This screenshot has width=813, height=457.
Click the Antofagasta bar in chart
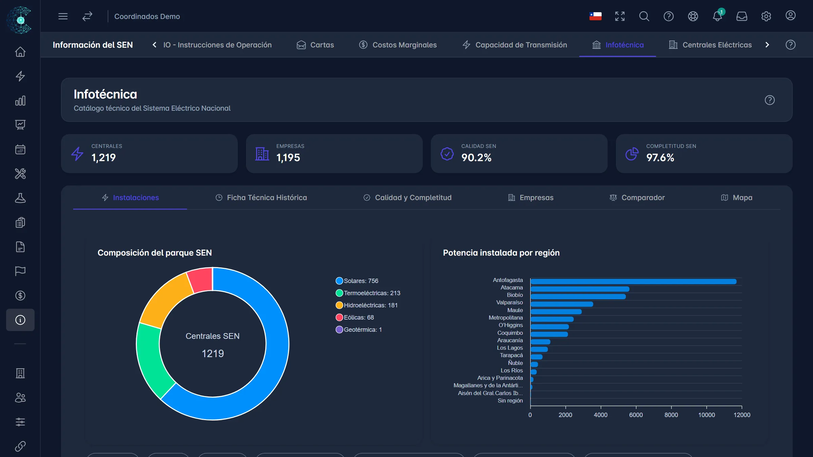[633, 282]
